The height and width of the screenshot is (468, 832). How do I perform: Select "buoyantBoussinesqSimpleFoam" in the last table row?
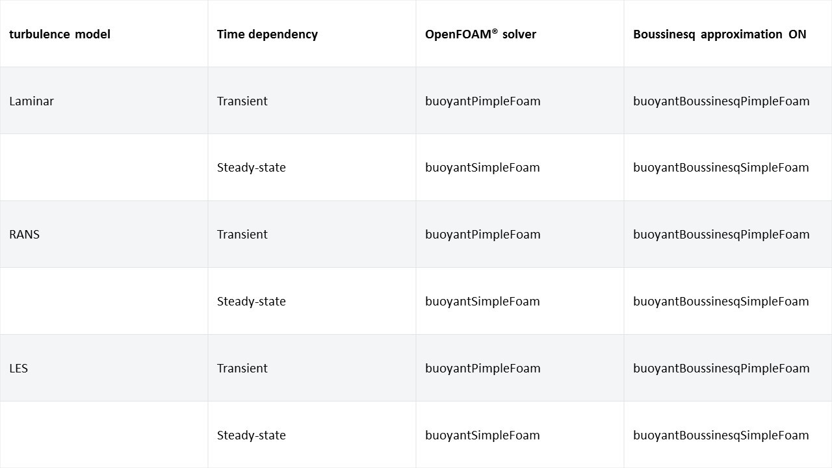click(x=721, y=435)
